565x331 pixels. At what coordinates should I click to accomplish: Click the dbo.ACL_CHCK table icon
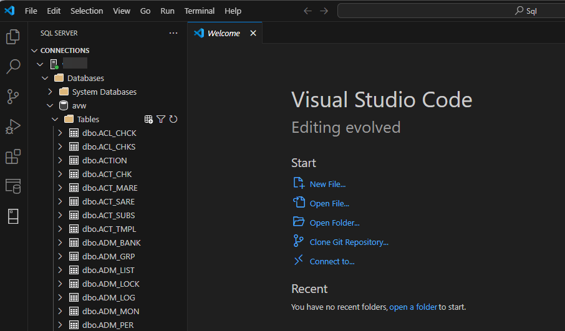[x=74, y=133]
